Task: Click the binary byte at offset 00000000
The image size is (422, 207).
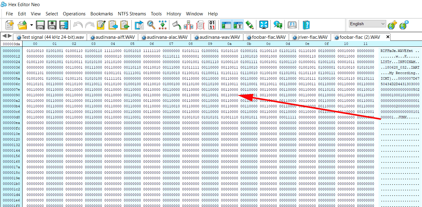Action: click(x=35, y=51)
